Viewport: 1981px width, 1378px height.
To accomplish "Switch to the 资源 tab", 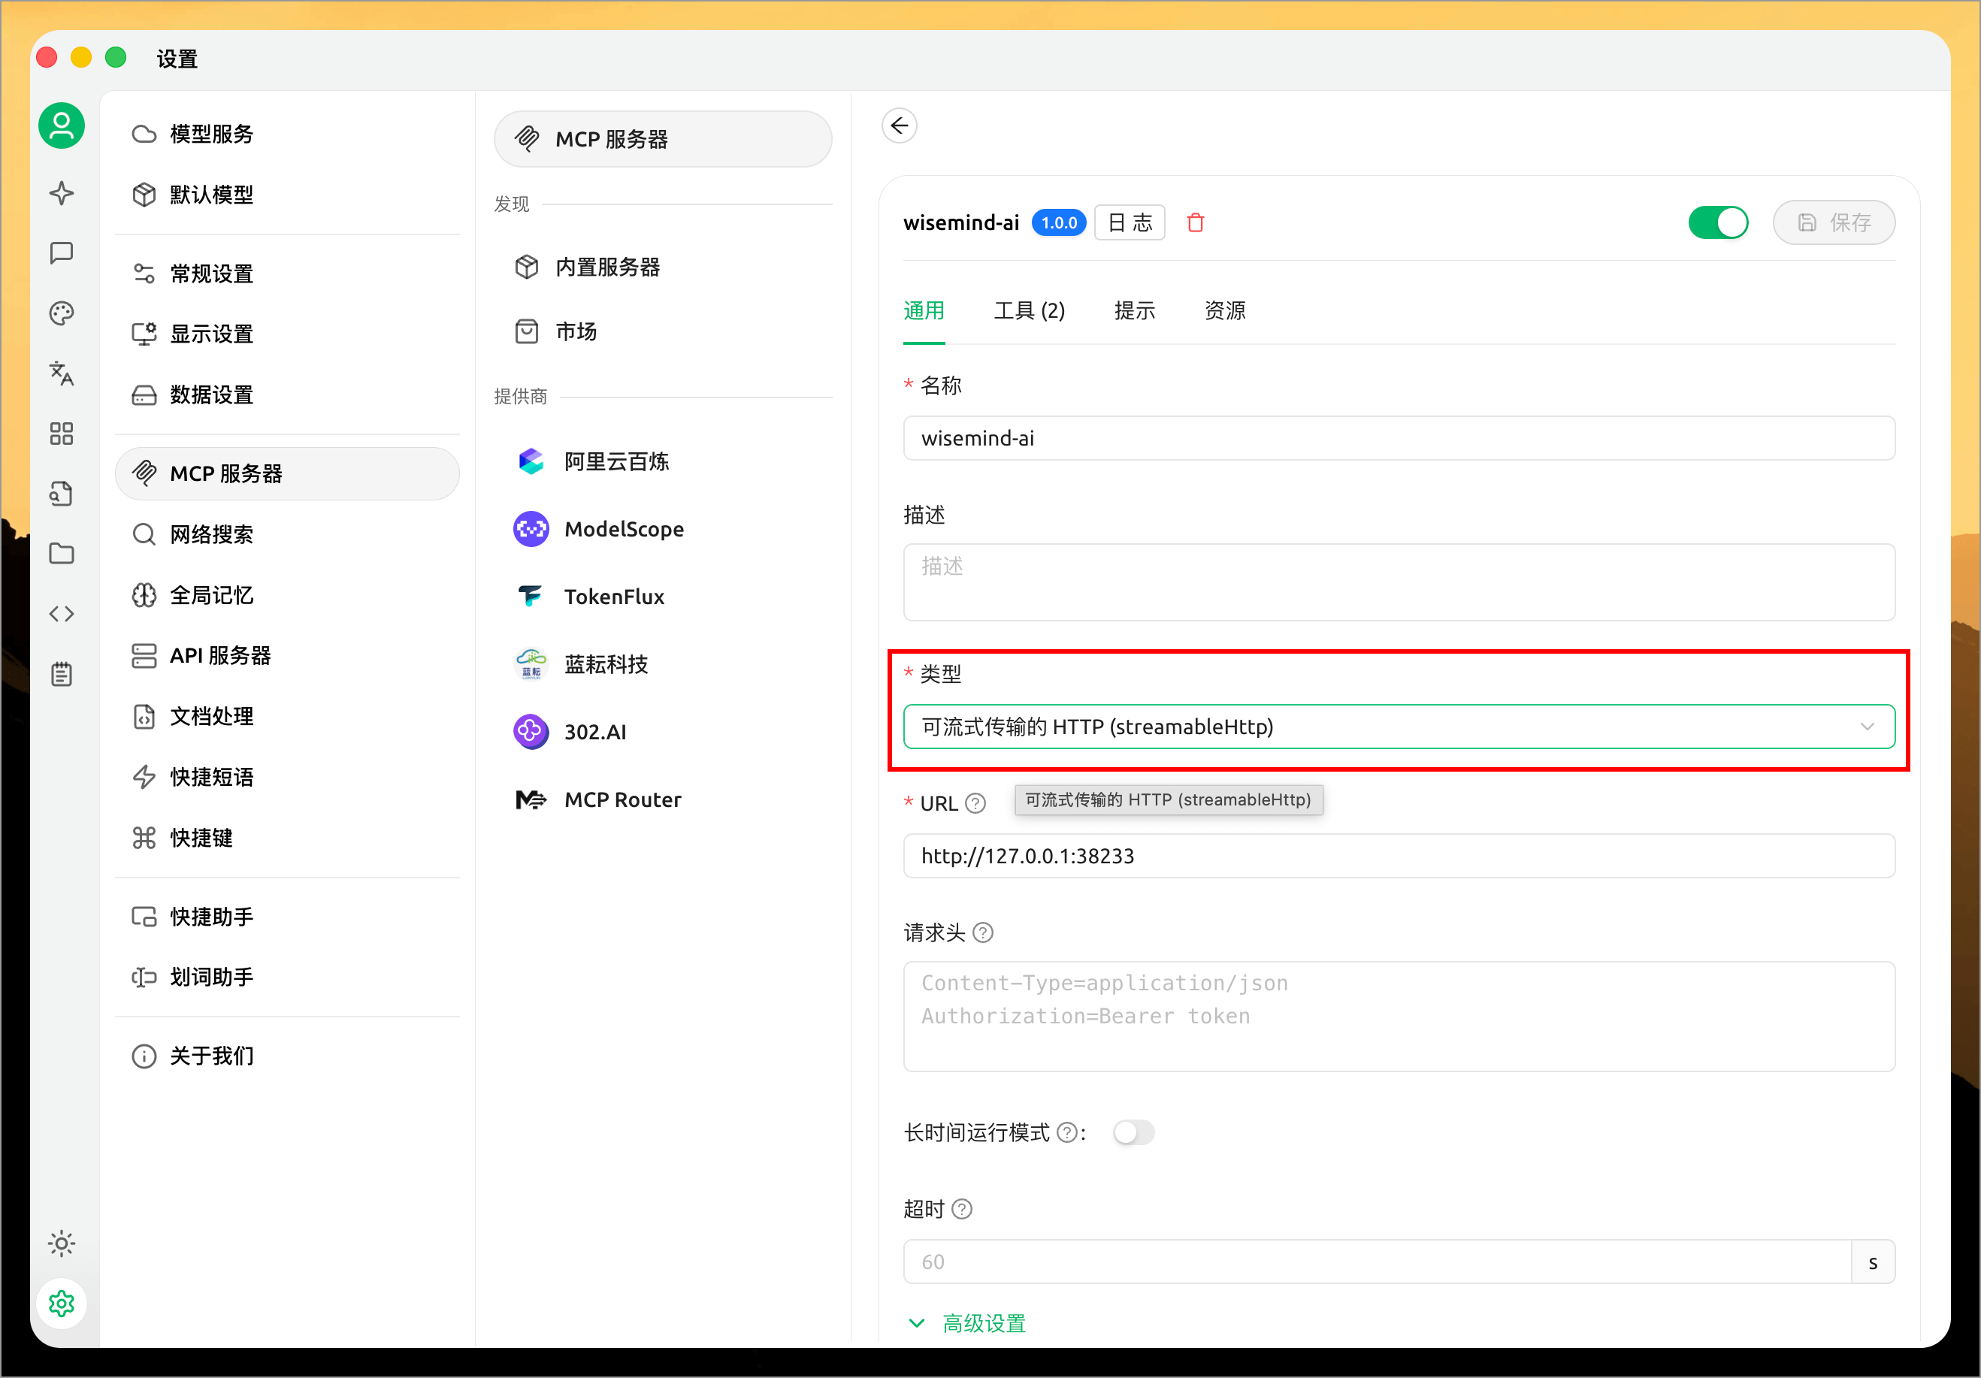I will [x=1223, y=310].
